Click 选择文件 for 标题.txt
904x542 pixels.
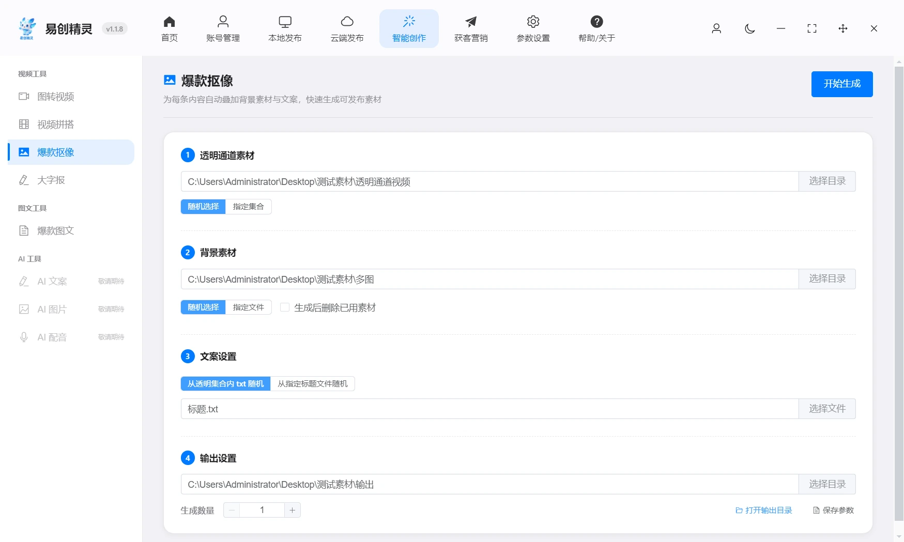[x=827, y=409]
